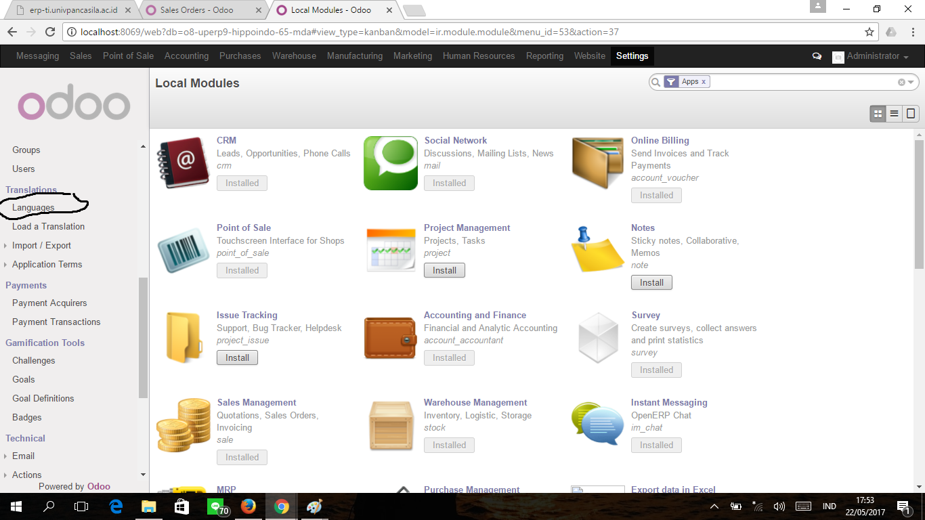Install the Issue Tracking module
925x520 pixels.
pos(237,357)
